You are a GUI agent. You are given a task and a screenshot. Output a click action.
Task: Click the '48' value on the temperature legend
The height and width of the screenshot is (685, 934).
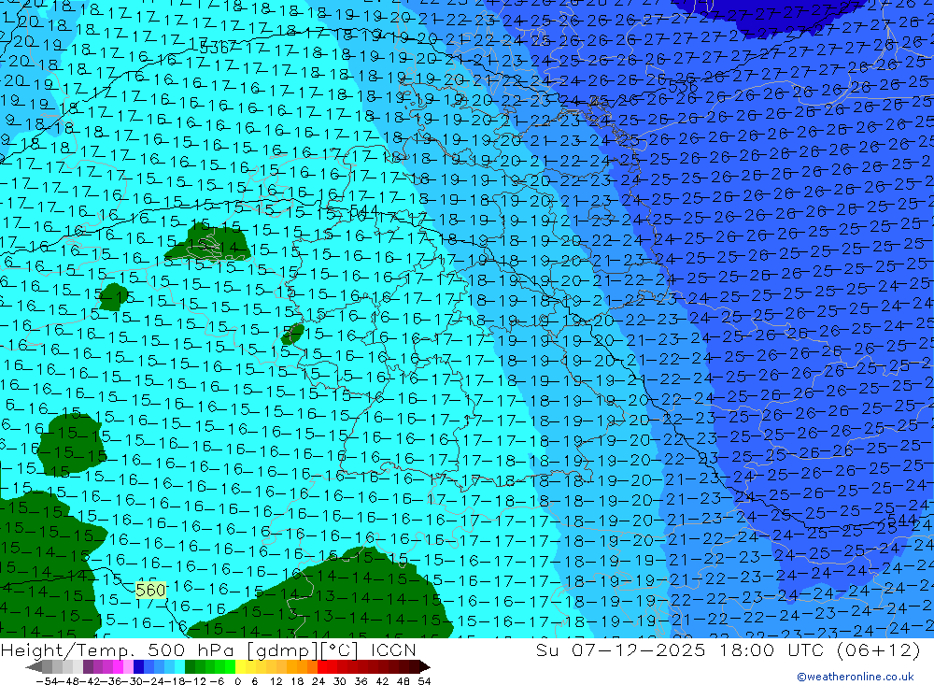pos(403,681)
